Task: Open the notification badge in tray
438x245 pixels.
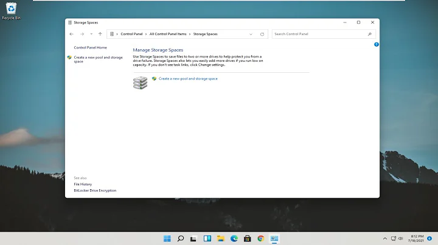Action: [429, 238]
